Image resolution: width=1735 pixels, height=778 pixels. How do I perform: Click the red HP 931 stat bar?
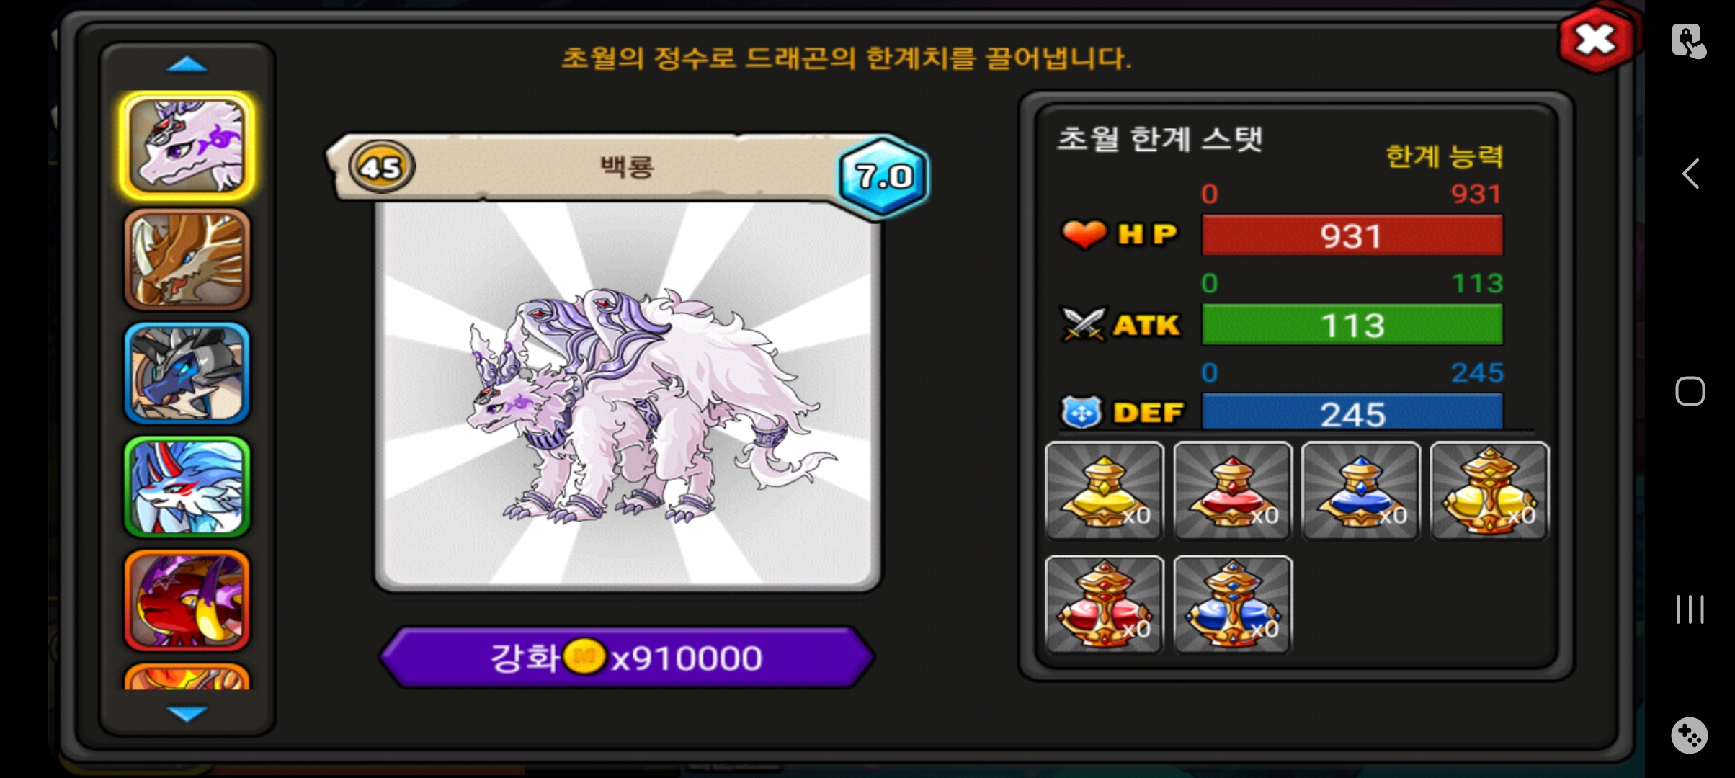(1352, 236)
